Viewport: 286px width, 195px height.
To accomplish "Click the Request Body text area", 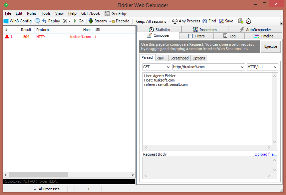I will 207,165.
